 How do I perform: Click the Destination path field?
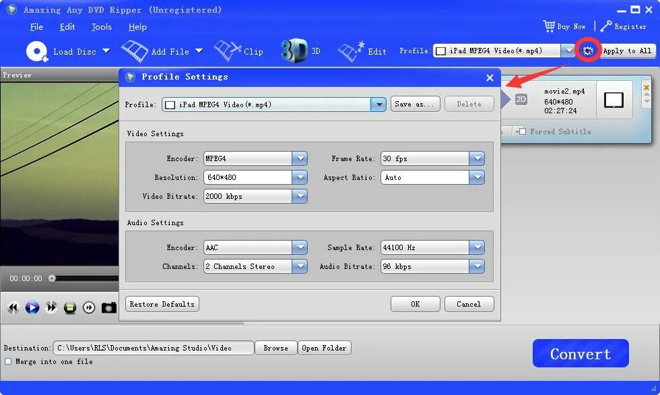click(x=154, y=348)
